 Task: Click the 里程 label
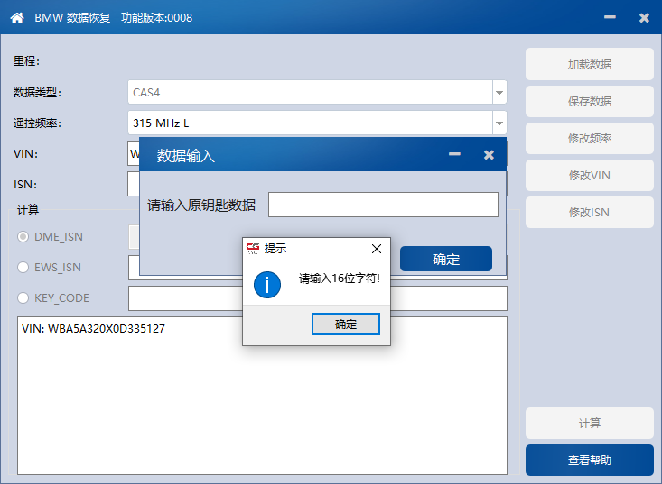point(26,61)
